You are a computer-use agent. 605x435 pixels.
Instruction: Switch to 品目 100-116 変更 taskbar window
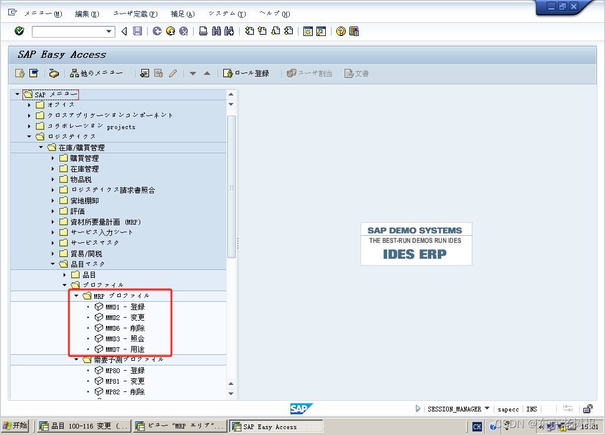click(x=84, y=426)
